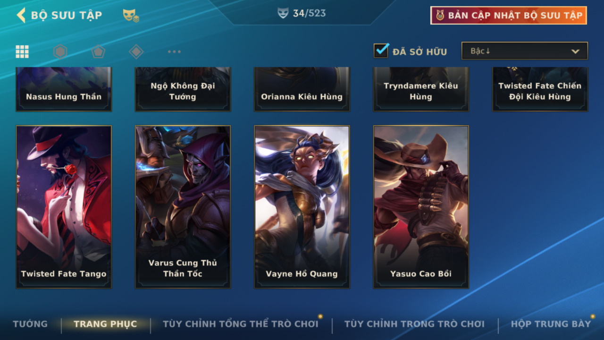Select the pentagon tier filter icon
Screen dimensions: 604x340
pos(98,51)
